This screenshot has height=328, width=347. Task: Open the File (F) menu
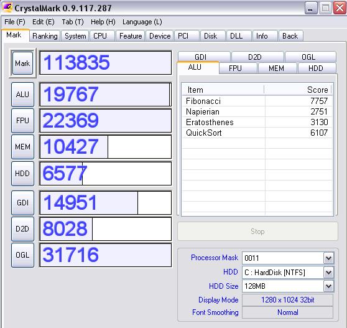[x=15, y=22]
